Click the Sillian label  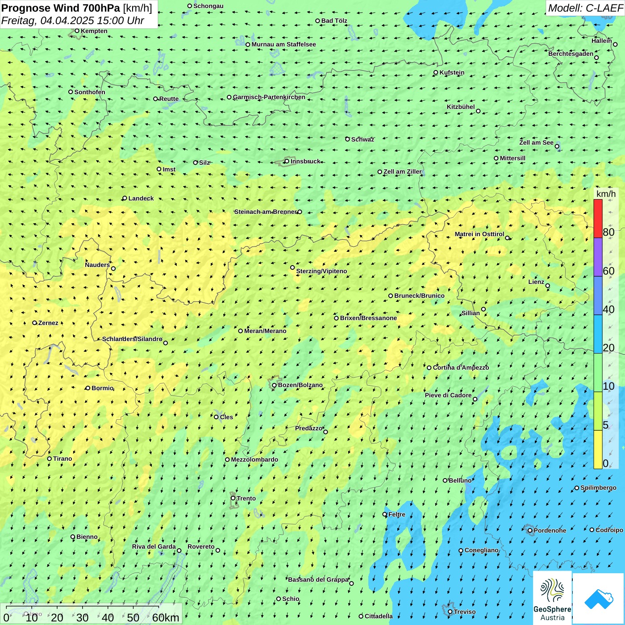pyautogui.click(x=471, y=313)
